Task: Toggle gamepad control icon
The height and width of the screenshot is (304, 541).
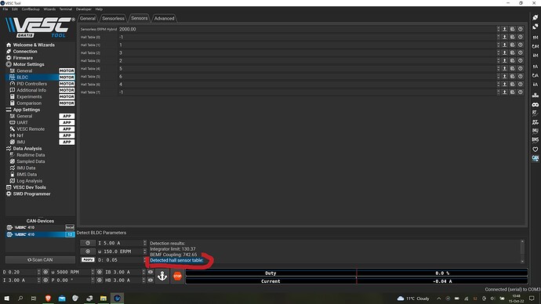Action: pos(536,104)
